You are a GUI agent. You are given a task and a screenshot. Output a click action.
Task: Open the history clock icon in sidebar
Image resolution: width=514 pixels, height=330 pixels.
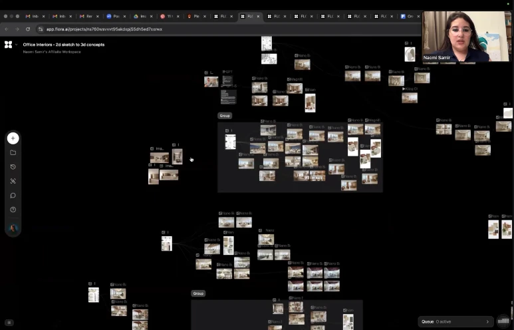click(x=13, y=167)
